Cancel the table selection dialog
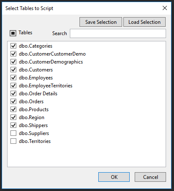Image resolution: width=174 pixels, height=191 pixels. click(150, 177)
